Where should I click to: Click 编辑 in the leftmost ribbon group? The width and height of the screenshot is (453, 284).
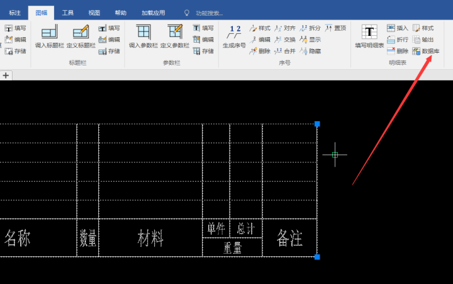coord(15,40)
